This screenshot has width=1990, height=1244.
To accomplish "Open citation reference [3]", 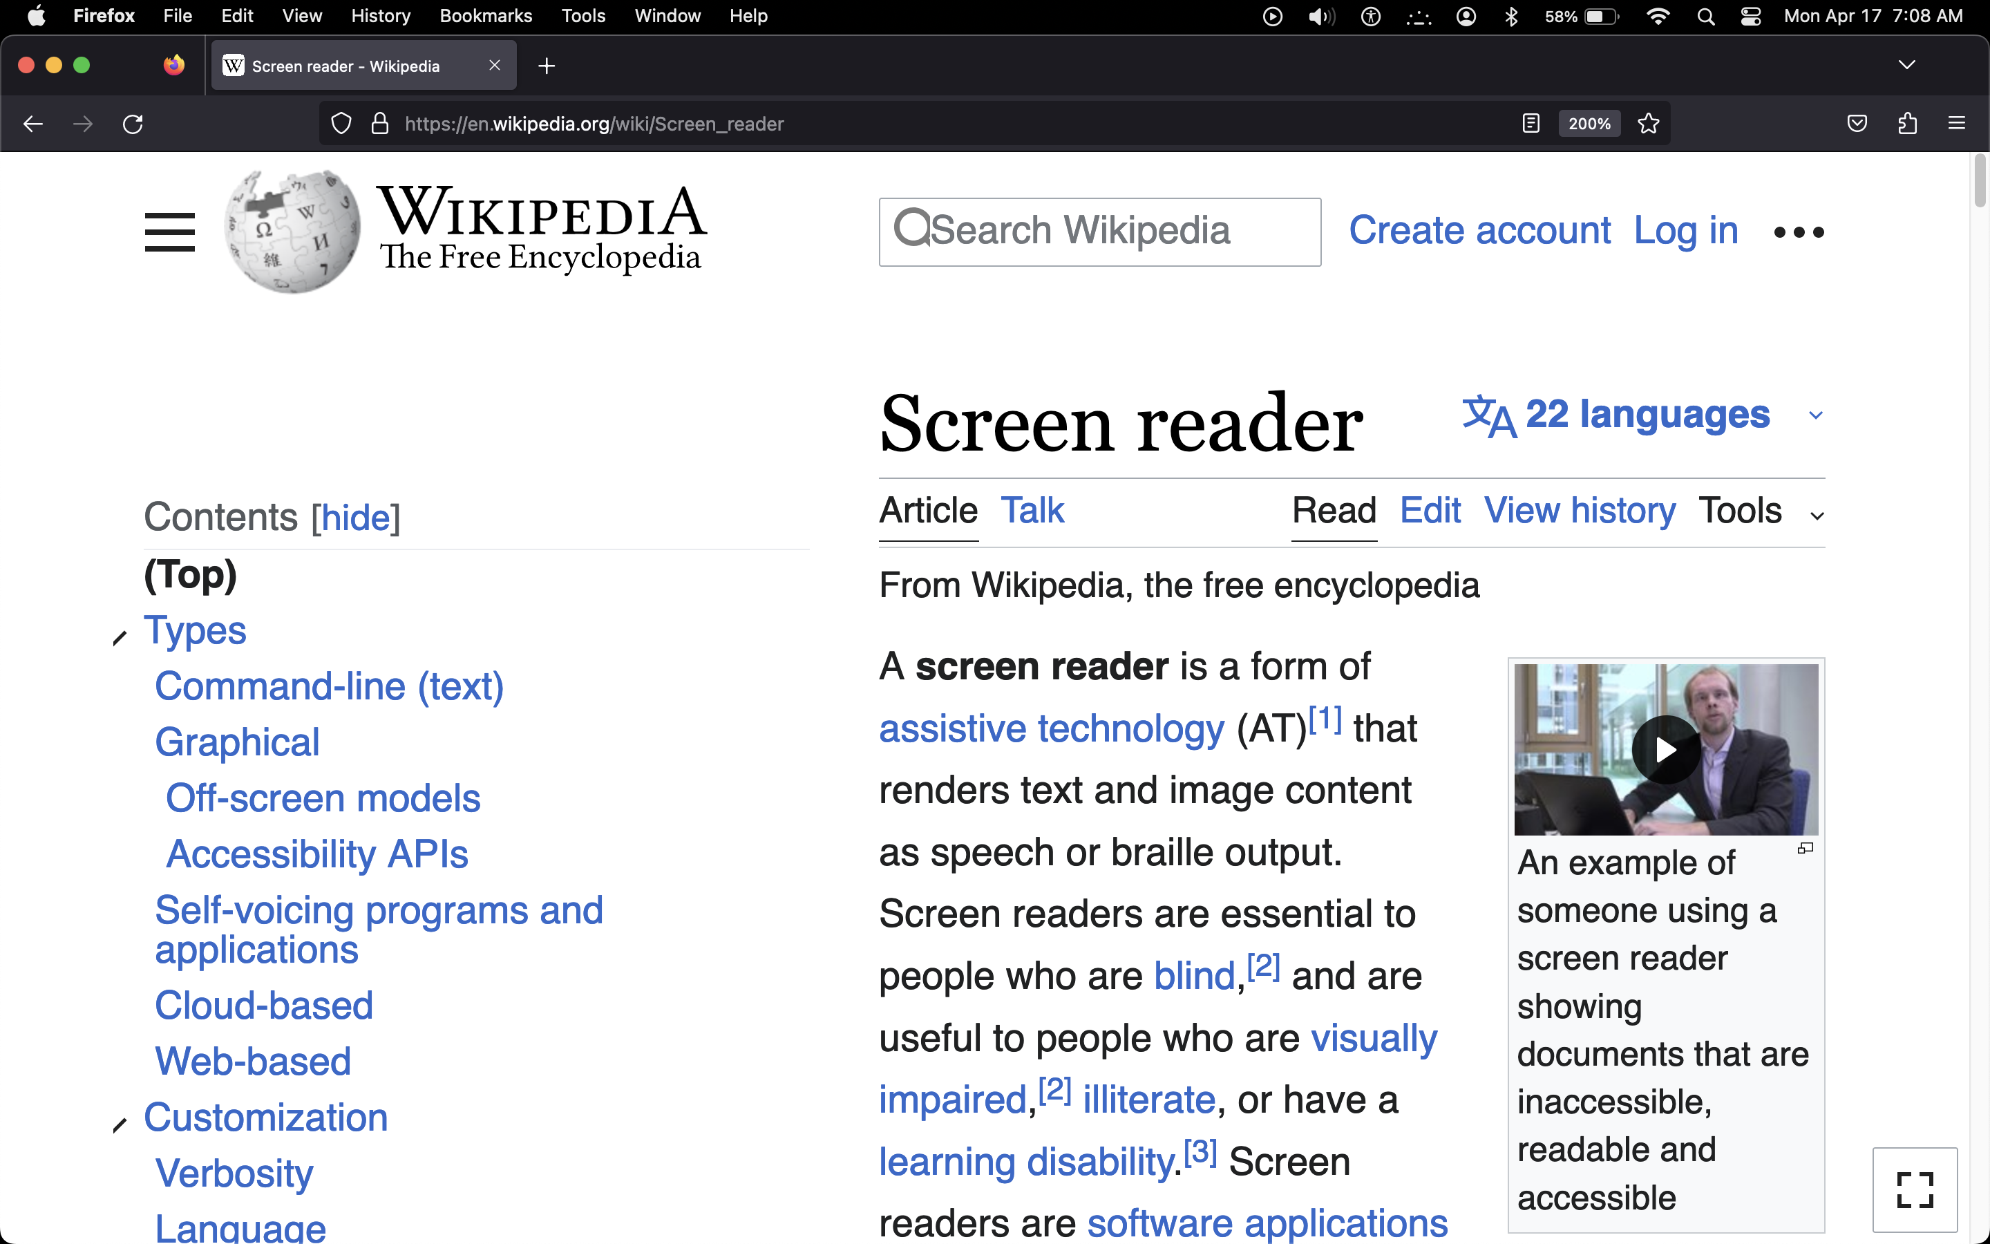I will coord(1200,1152).
